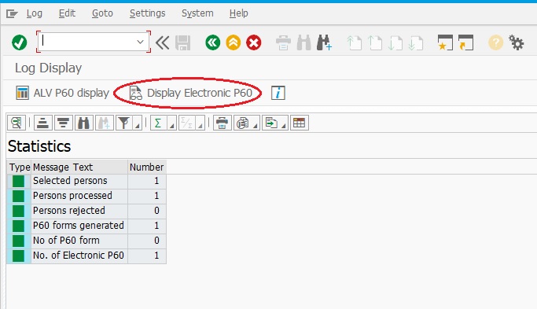This screenshot has width=537, height=309.
Task: Click the Views icon in ALV toolbar
Action: pos(242,123)
